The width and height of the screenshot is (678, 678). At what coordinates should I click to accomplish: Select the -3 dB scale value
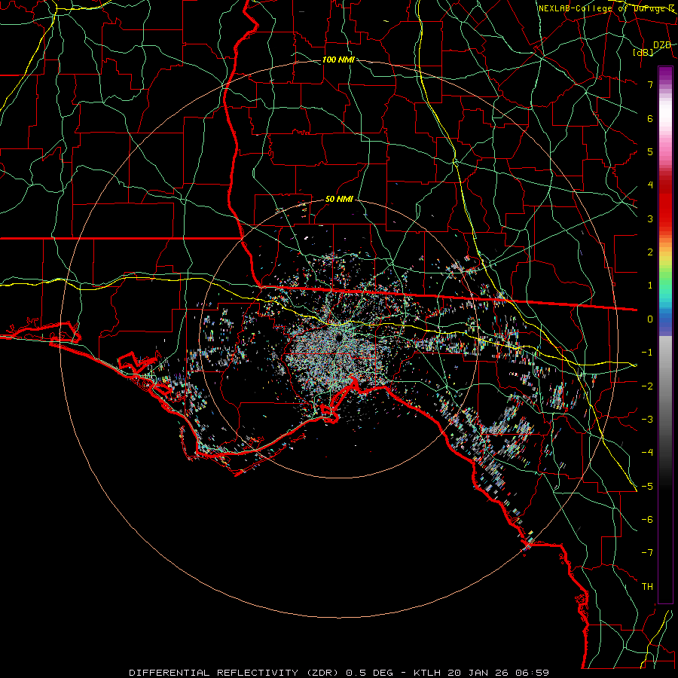pyautogui.click(x=647, y=420)
